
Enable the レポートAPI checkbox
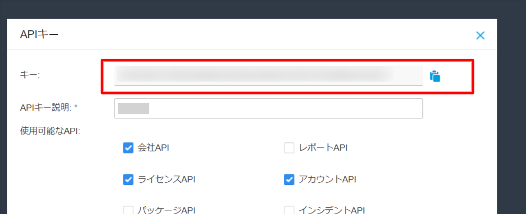click(289, 148)
